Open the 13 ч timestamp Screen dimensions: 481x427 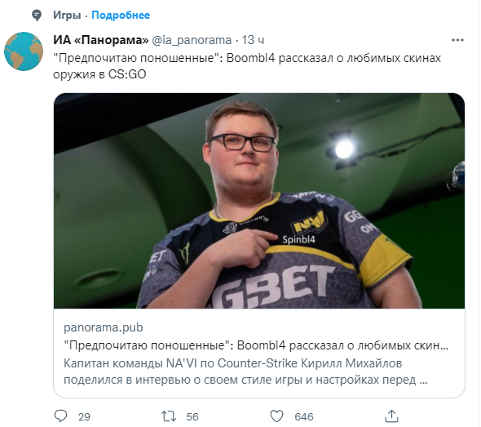coord(253,40)
